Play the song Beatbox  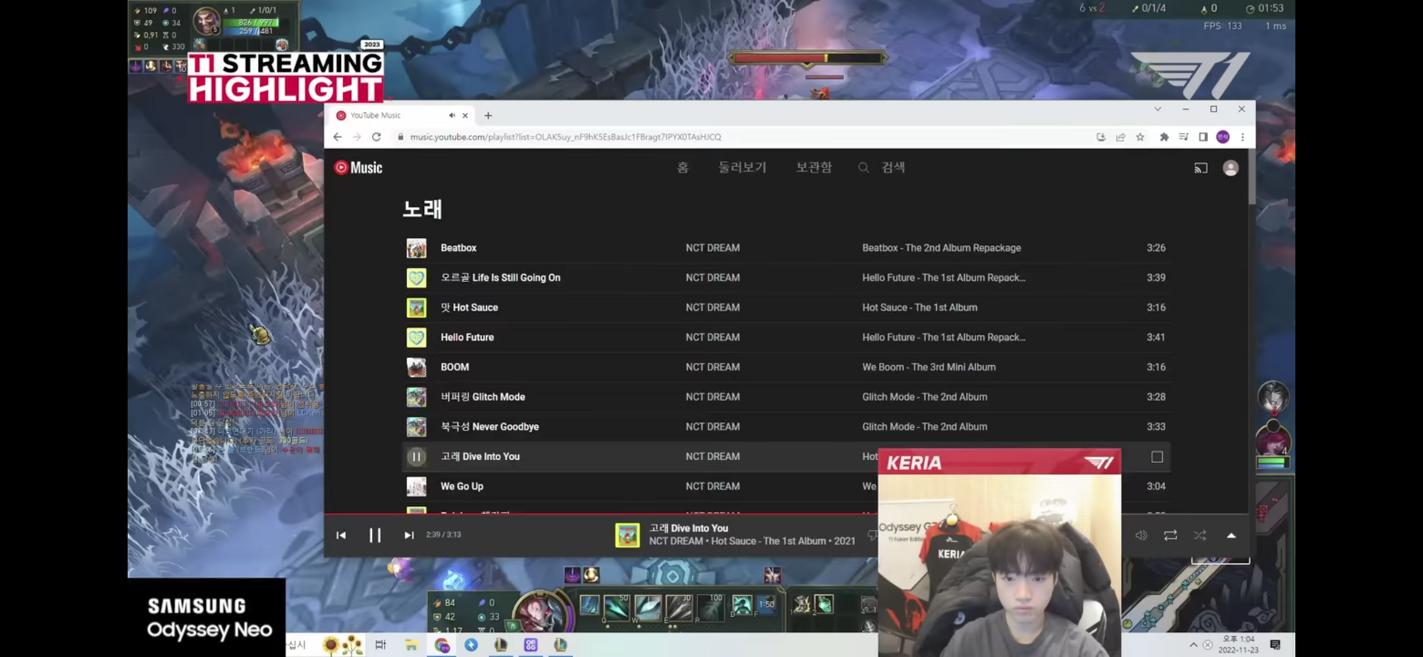pyautogui.click(x=458, y=248)
